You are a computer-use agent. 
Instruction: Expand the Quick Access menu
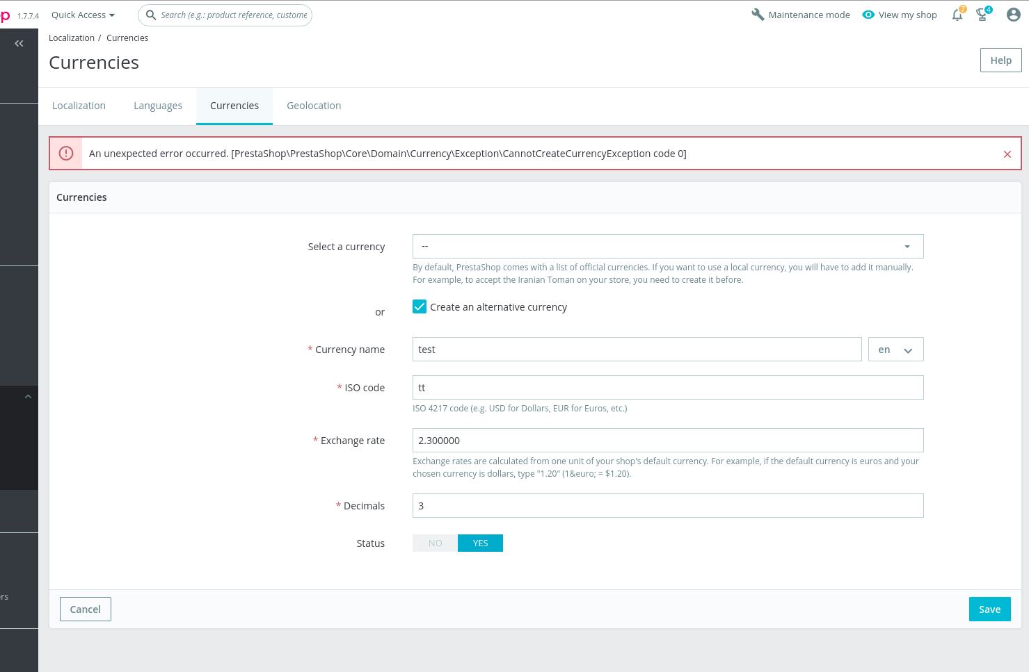point(82,15)
